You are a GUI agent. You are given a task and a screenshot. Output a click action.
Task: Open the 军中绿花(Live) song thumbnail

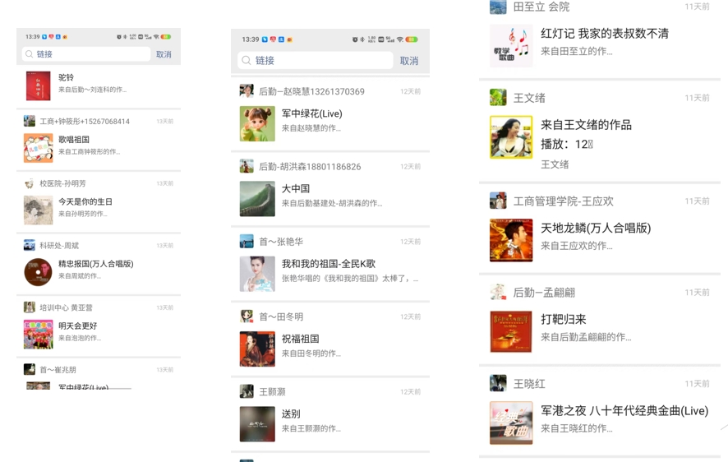(x=257, y=124)
